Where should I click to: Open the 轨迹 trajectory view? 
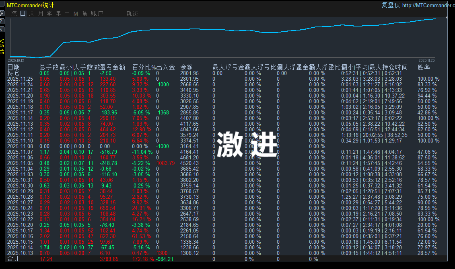[x=133, y=13]
